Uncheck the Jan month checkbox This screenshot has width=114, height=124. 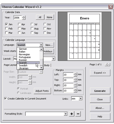click(6, 24)
